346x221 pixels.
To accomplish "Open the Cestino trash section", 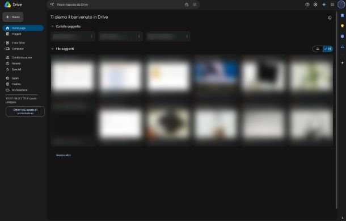I will tap(16, 84).
